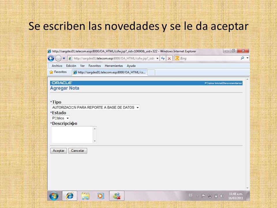Open Windows Media Player taskbar icon
Viewport: 277px width, 208px height.
100,196
